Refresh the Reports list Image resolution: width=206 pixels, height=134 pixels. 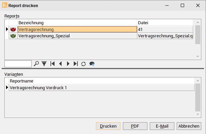(x=83, y=64)
